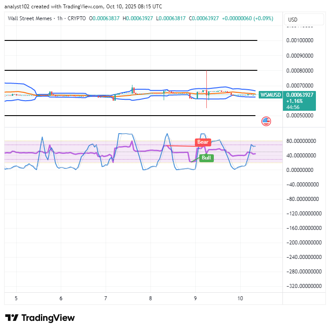Viewport: 330px width, 331px height.
Task: Click the 80.00000000 oscillator axis label
Action: (301, 141)
